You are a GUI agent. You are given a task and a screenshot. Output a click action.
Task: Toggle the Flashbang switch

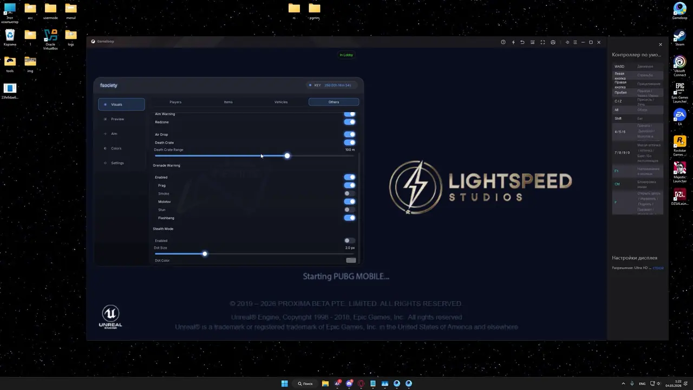[x=350, y=218]
